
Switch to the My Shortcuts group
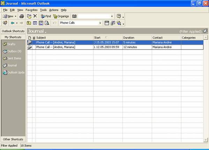[13, 37]
